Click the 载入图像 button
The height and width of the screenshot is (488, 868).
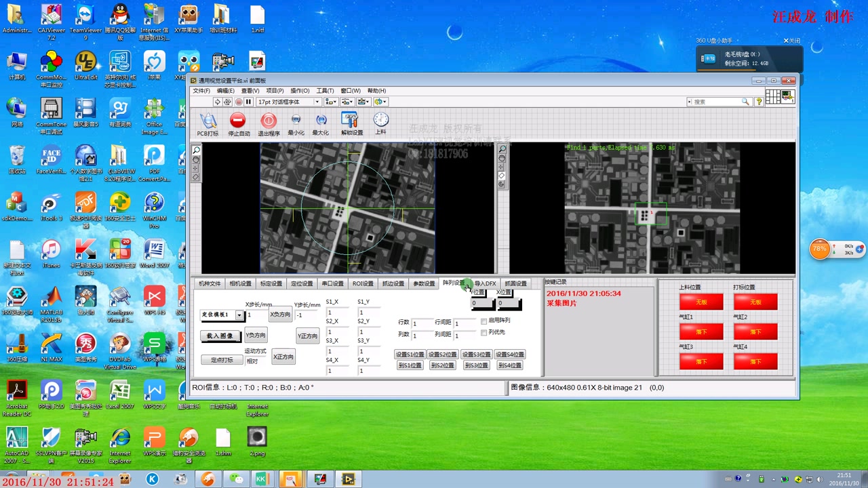(220, 335)
